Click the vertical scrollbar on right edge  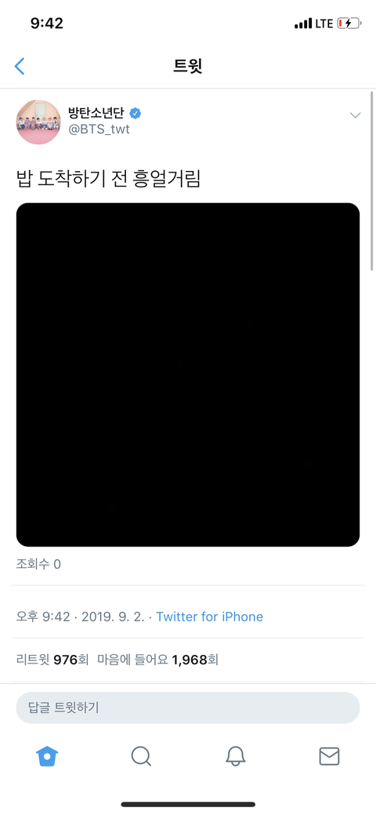[372, 181]
